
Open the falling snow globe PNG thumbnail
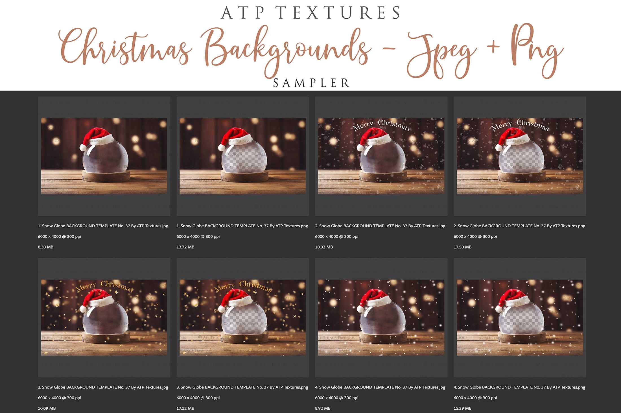click(x=520, y=317)
